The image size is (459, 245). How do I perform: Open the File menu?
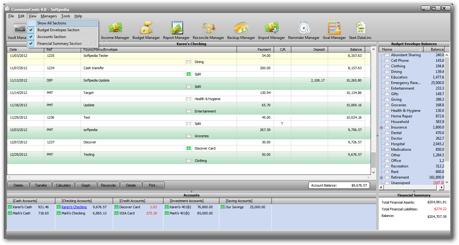coord(11,16)
